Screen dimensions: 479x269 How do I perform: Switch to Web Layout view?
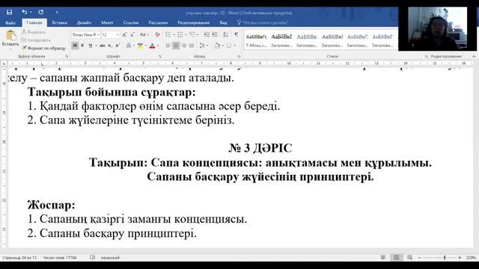click(x=409, y=258)
